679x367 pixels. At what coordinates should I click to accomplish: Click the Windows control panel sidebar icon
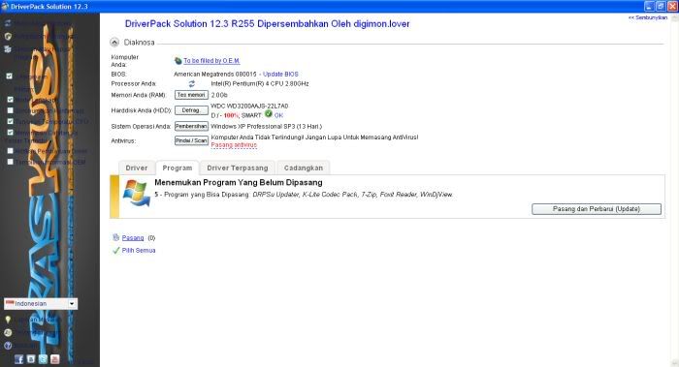pos(8,49)
